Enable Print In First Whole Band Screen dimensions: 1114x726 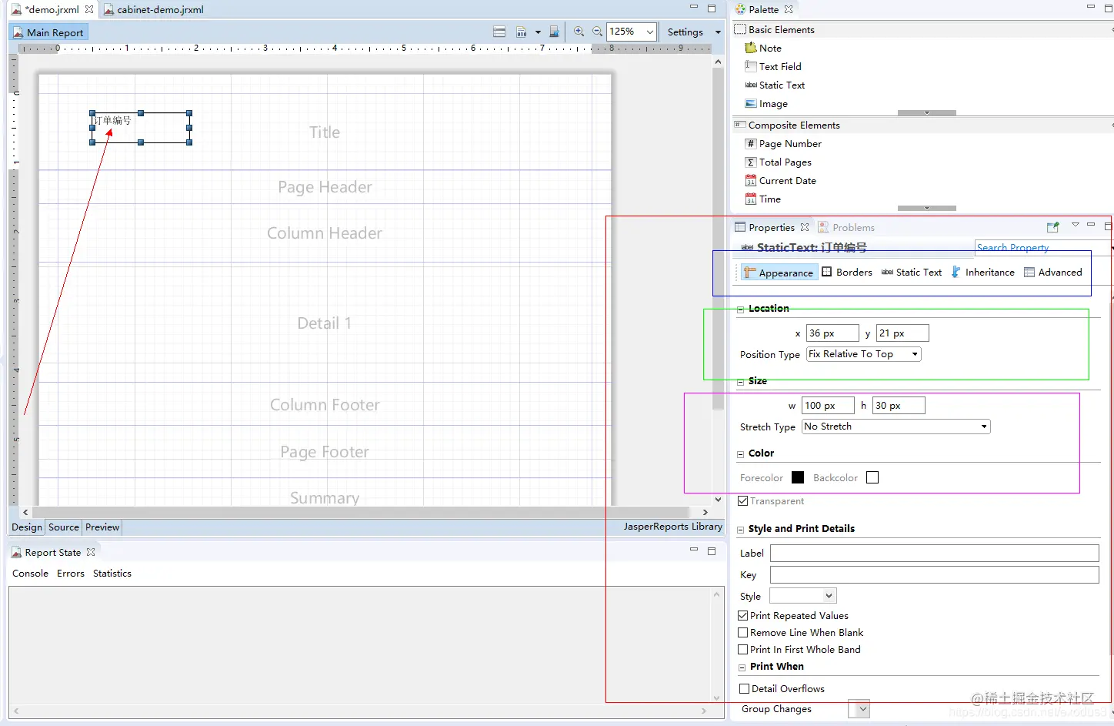[x=743, y=649]
